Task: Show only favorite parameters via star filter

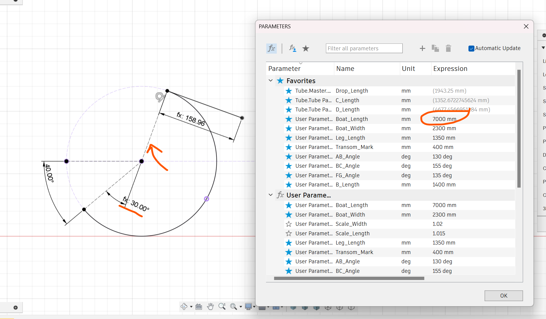Action: pyautogui.click(x=306, y=48)
